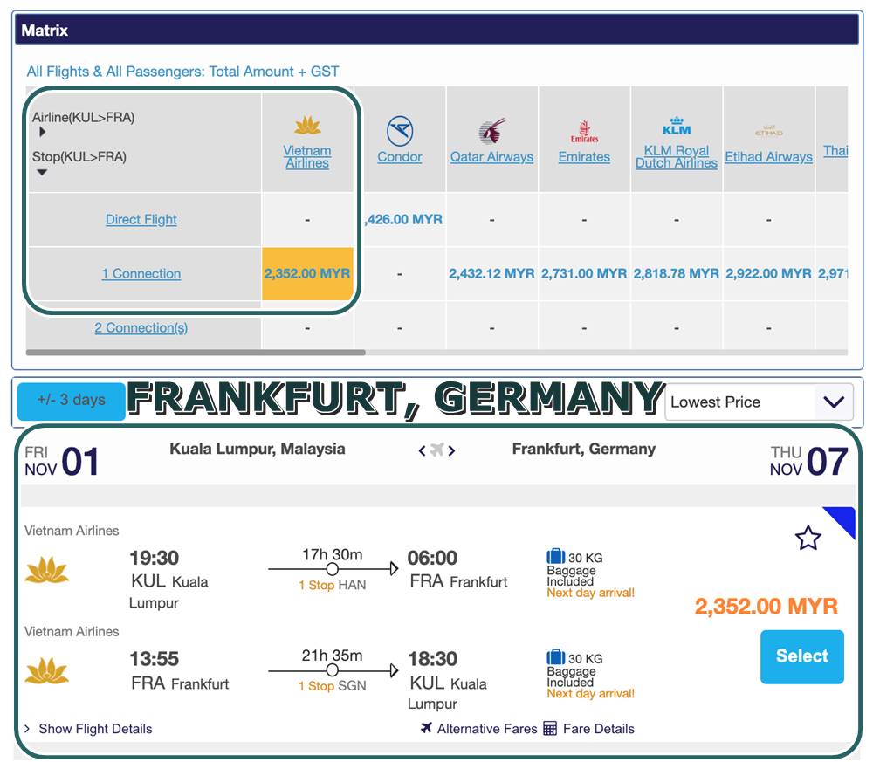Click the blue corner ribbon on itinerary card
The height and width of the screenshot is (762, 873).
(843, 519)
